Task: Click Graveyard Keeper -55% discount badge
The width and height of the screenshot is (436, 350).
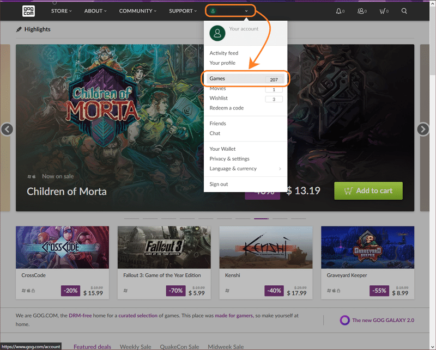Action: [379, 291]
